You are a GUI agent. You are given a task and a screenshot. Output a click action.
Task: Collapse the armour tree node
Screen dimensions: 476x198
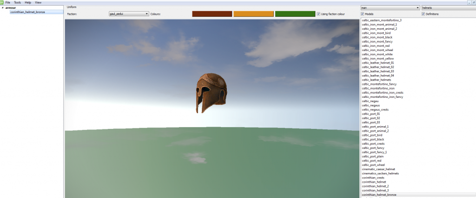(x=2, y=8)
